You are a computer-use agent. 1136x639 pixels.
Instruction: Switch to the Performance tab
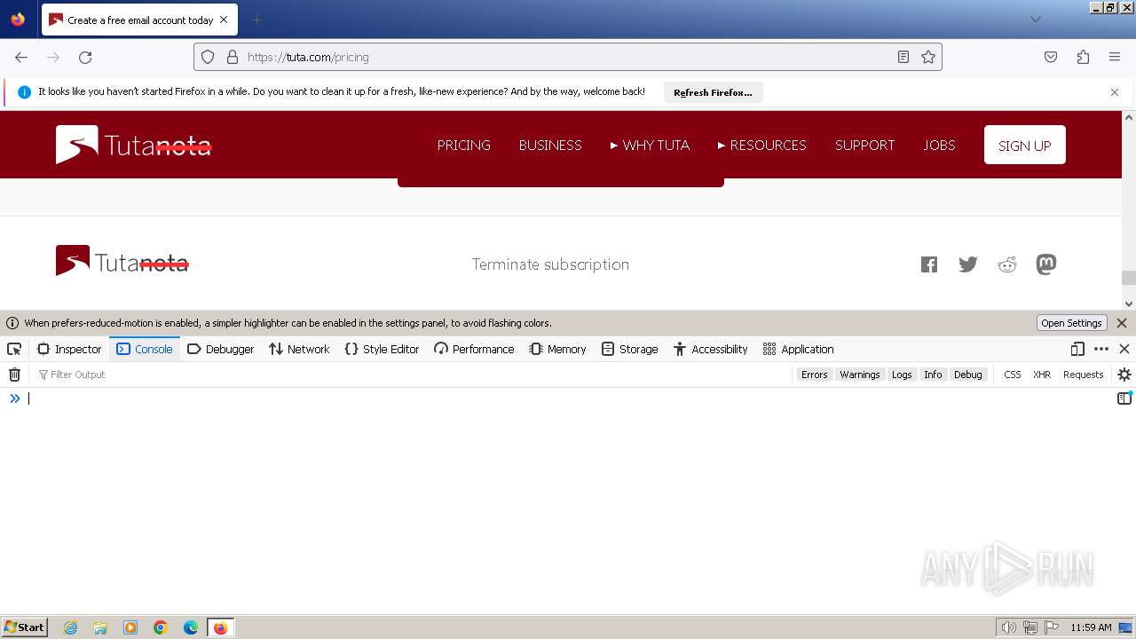pos(474,349)
